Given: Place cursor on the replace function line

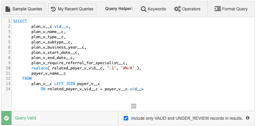Looking at the screenshot, I should [x=86, y=68].
